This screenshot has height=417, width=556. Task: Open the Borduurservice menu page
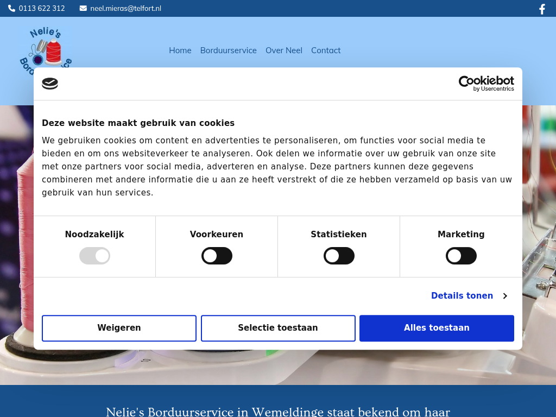[228, 50]
